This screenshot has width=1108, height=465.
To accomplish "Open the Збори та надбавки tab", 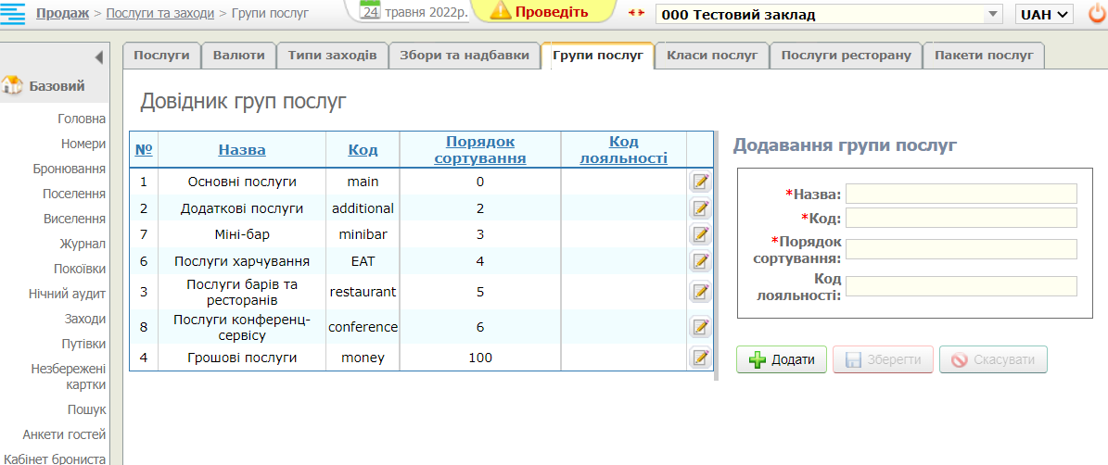I will [x=464, y=56].
